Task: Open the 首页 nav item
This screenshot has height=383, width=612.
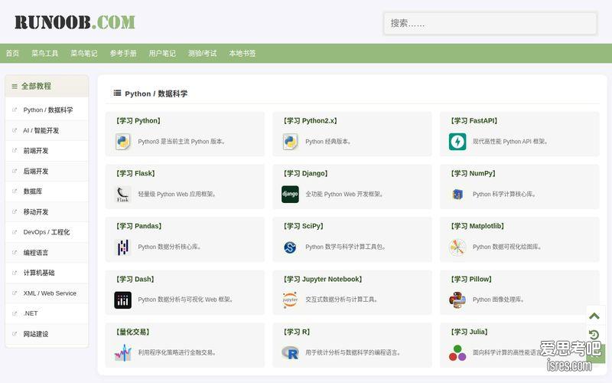Action: tap(12, 53)
